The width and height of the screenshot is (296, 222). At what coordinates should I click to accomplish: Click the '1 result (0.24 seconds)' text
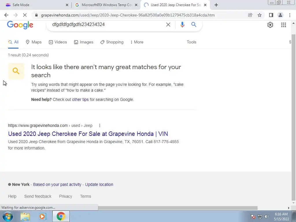[x=28, y=55]
